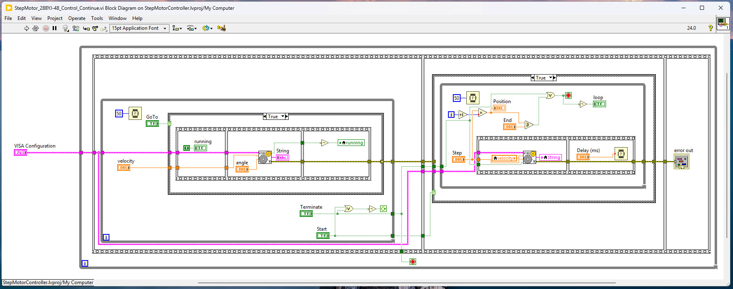Viewport: 733px width, 289px height.
Task: Run the VI with the Run arrow
Action: pyautogui.click(x=27, y=28)
